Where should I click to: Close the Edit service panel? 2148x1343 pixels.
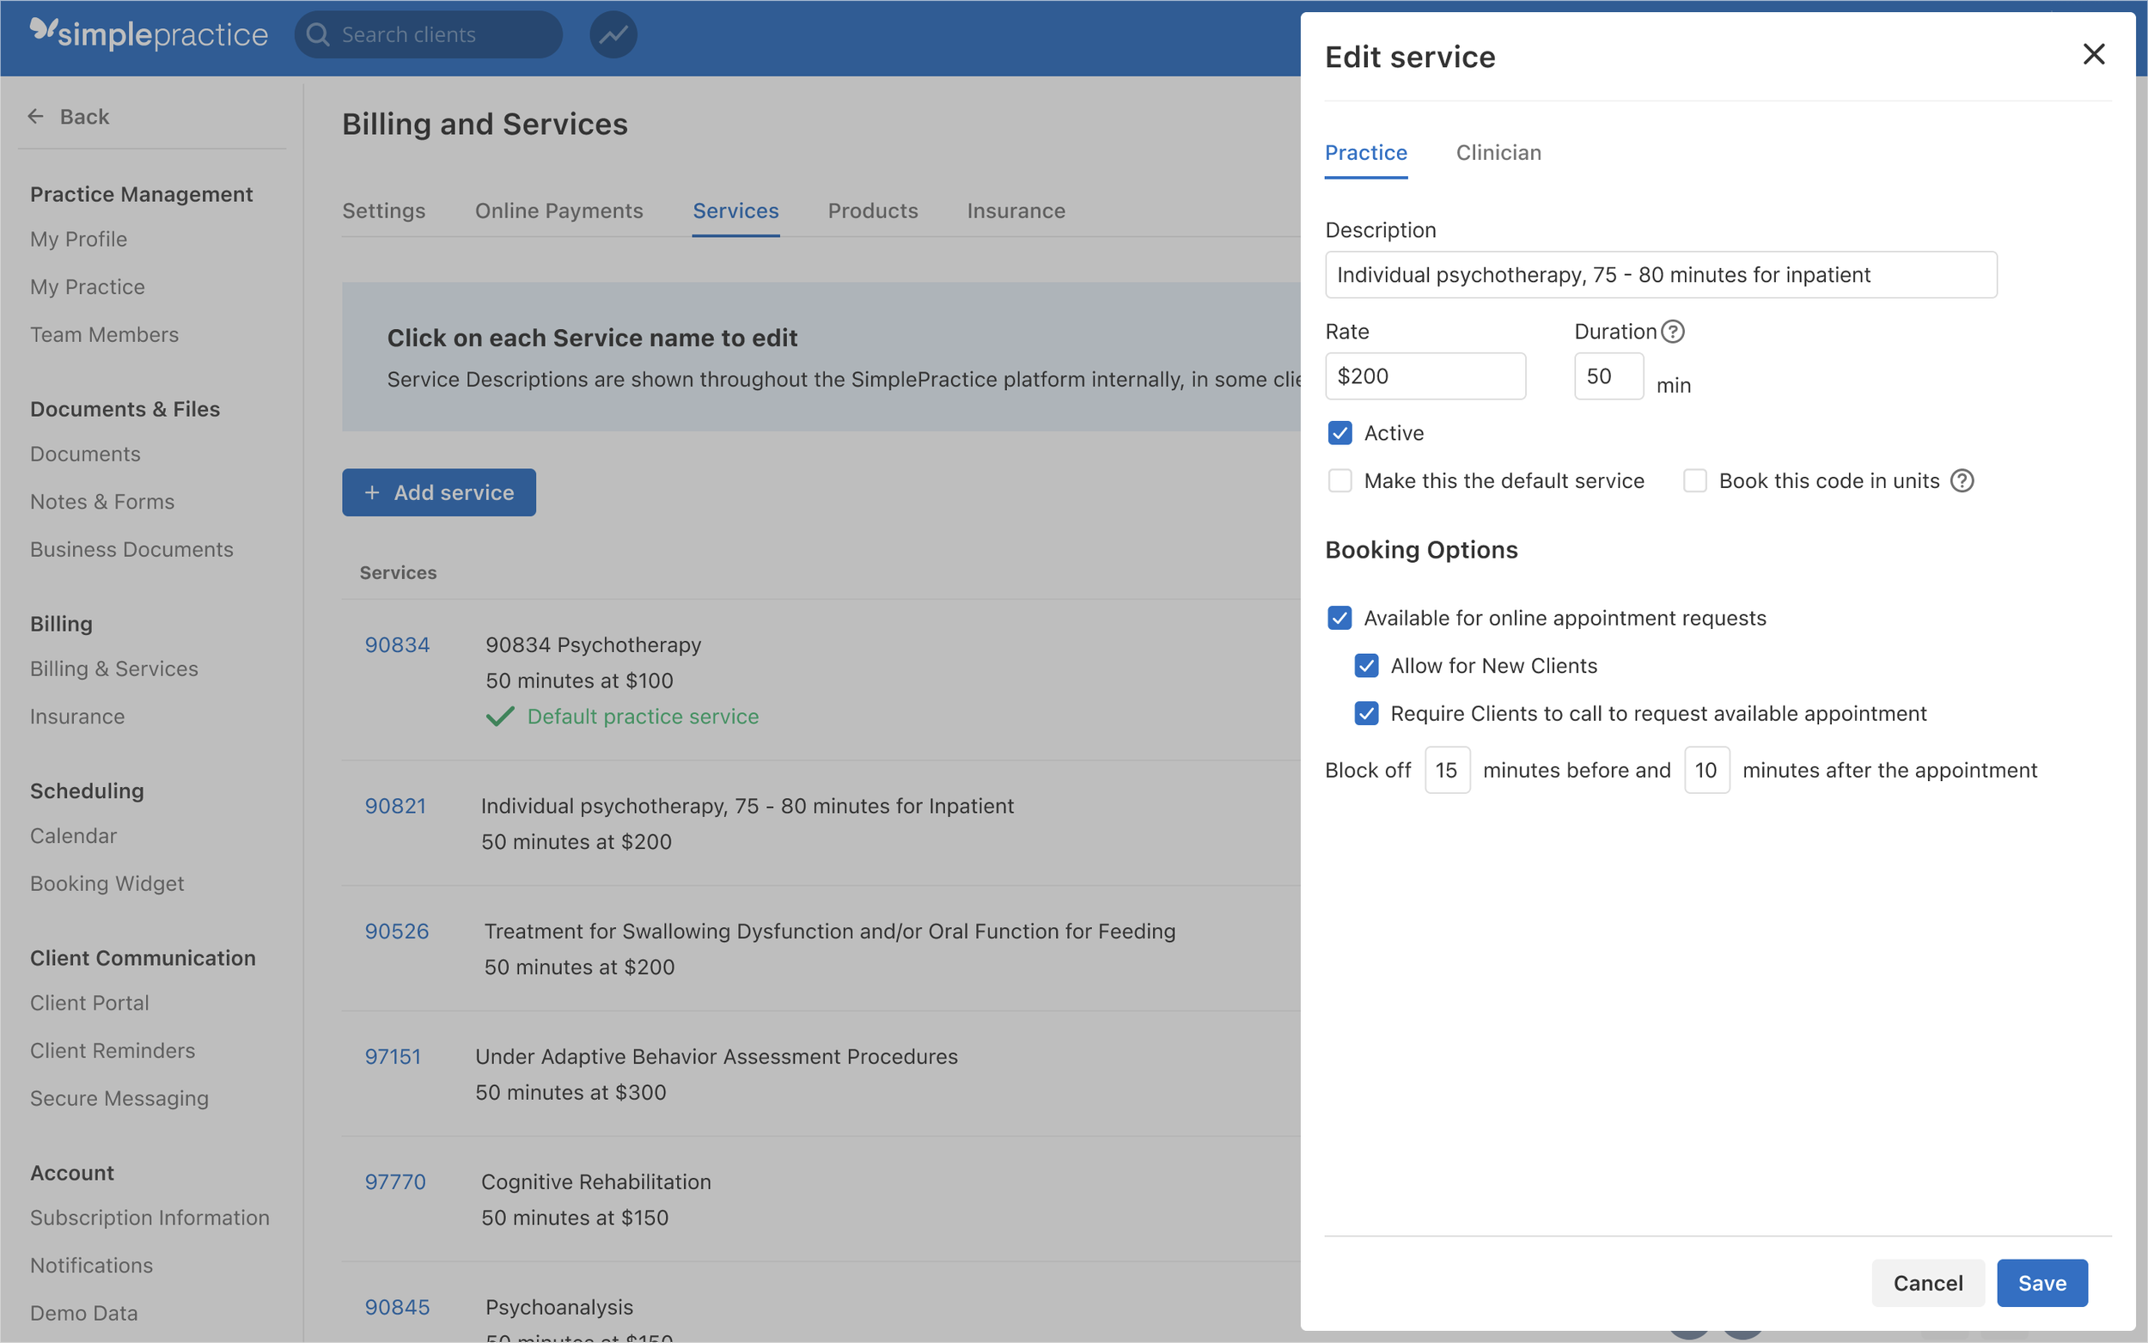pyautogui.click(x=2093, y=55)
